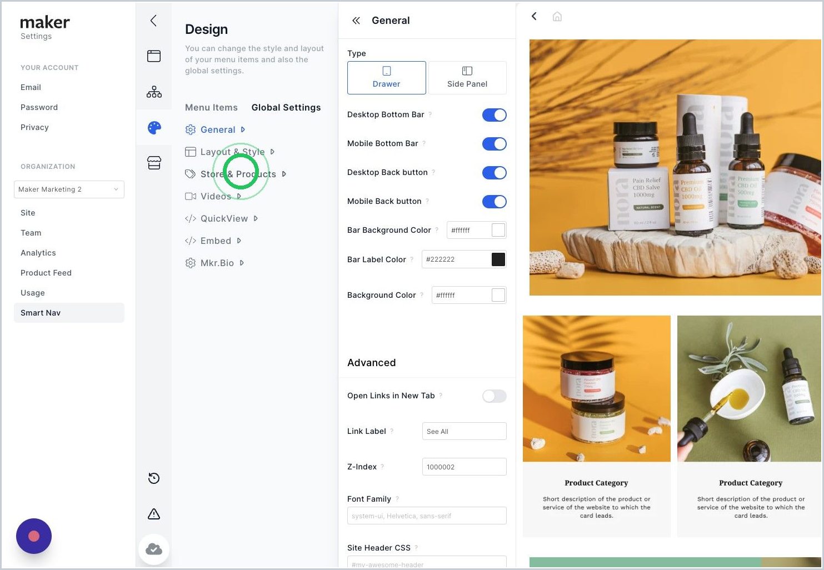Open the warning triangle icon
The image size is (824, 570).
click(x=154, y=514)
